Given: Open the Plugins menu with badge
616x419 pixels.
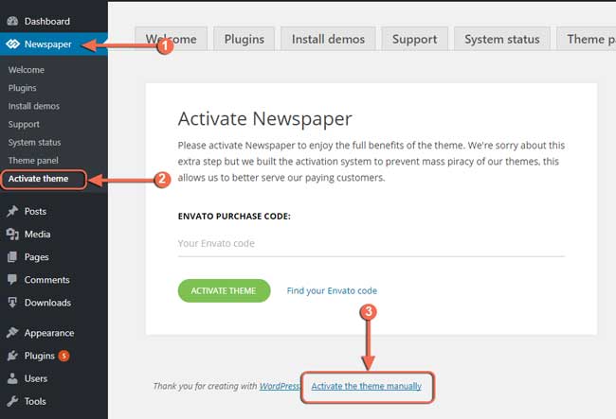Looking at the screenshot, I should click(54, 356).
